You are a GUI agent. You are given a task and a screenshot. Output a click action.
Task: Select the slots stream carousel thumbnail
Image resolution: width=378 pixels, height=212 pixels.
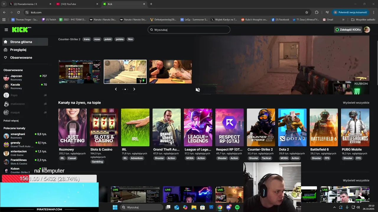(x=79, y=72)
